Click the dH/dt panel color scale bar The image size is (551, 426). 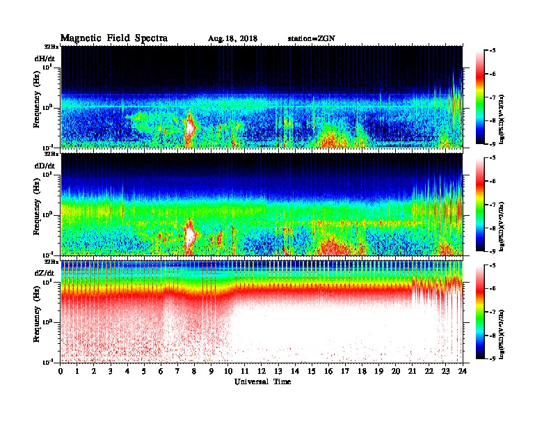pos(480,97)
